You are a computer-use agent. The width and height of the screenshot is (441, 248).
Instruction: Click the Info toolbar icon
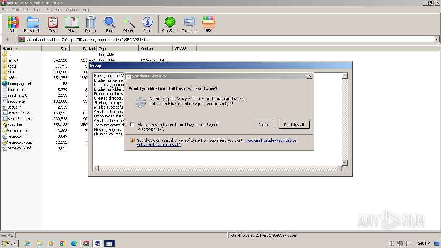[x=147, y=24]
